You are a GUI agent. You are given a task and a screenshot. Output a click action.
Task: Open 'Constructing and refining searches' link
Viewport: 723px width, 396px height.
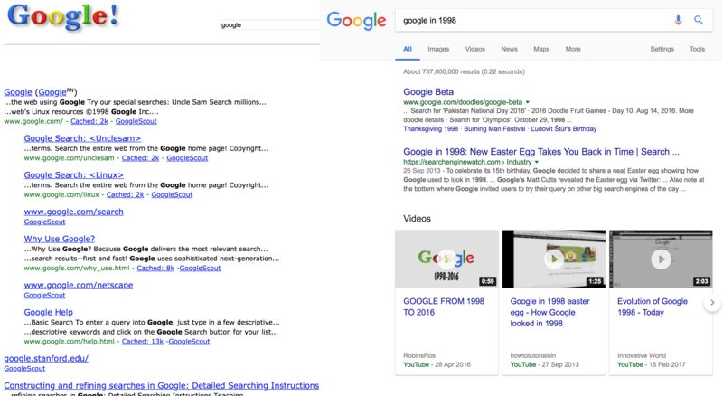point(162,386)
